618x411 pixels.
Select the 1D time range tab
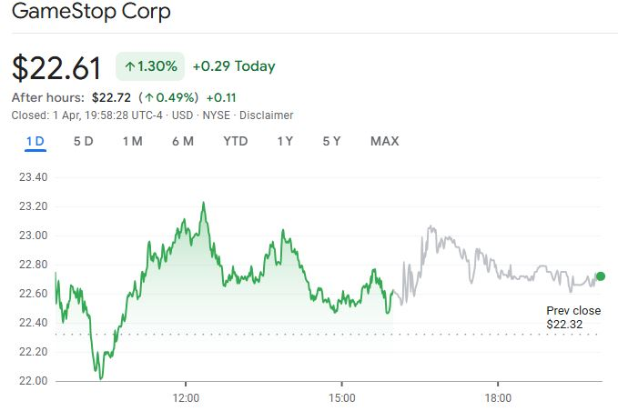pyautogui.click(x=35, y=141)
